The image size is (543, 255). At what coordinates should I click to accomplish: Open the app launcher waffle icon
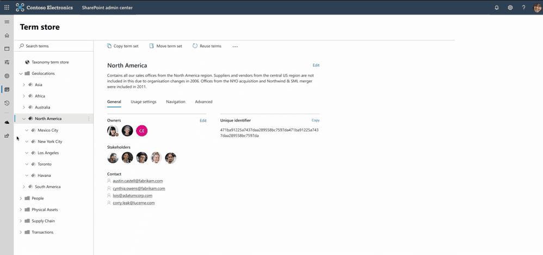click(7, 7)
